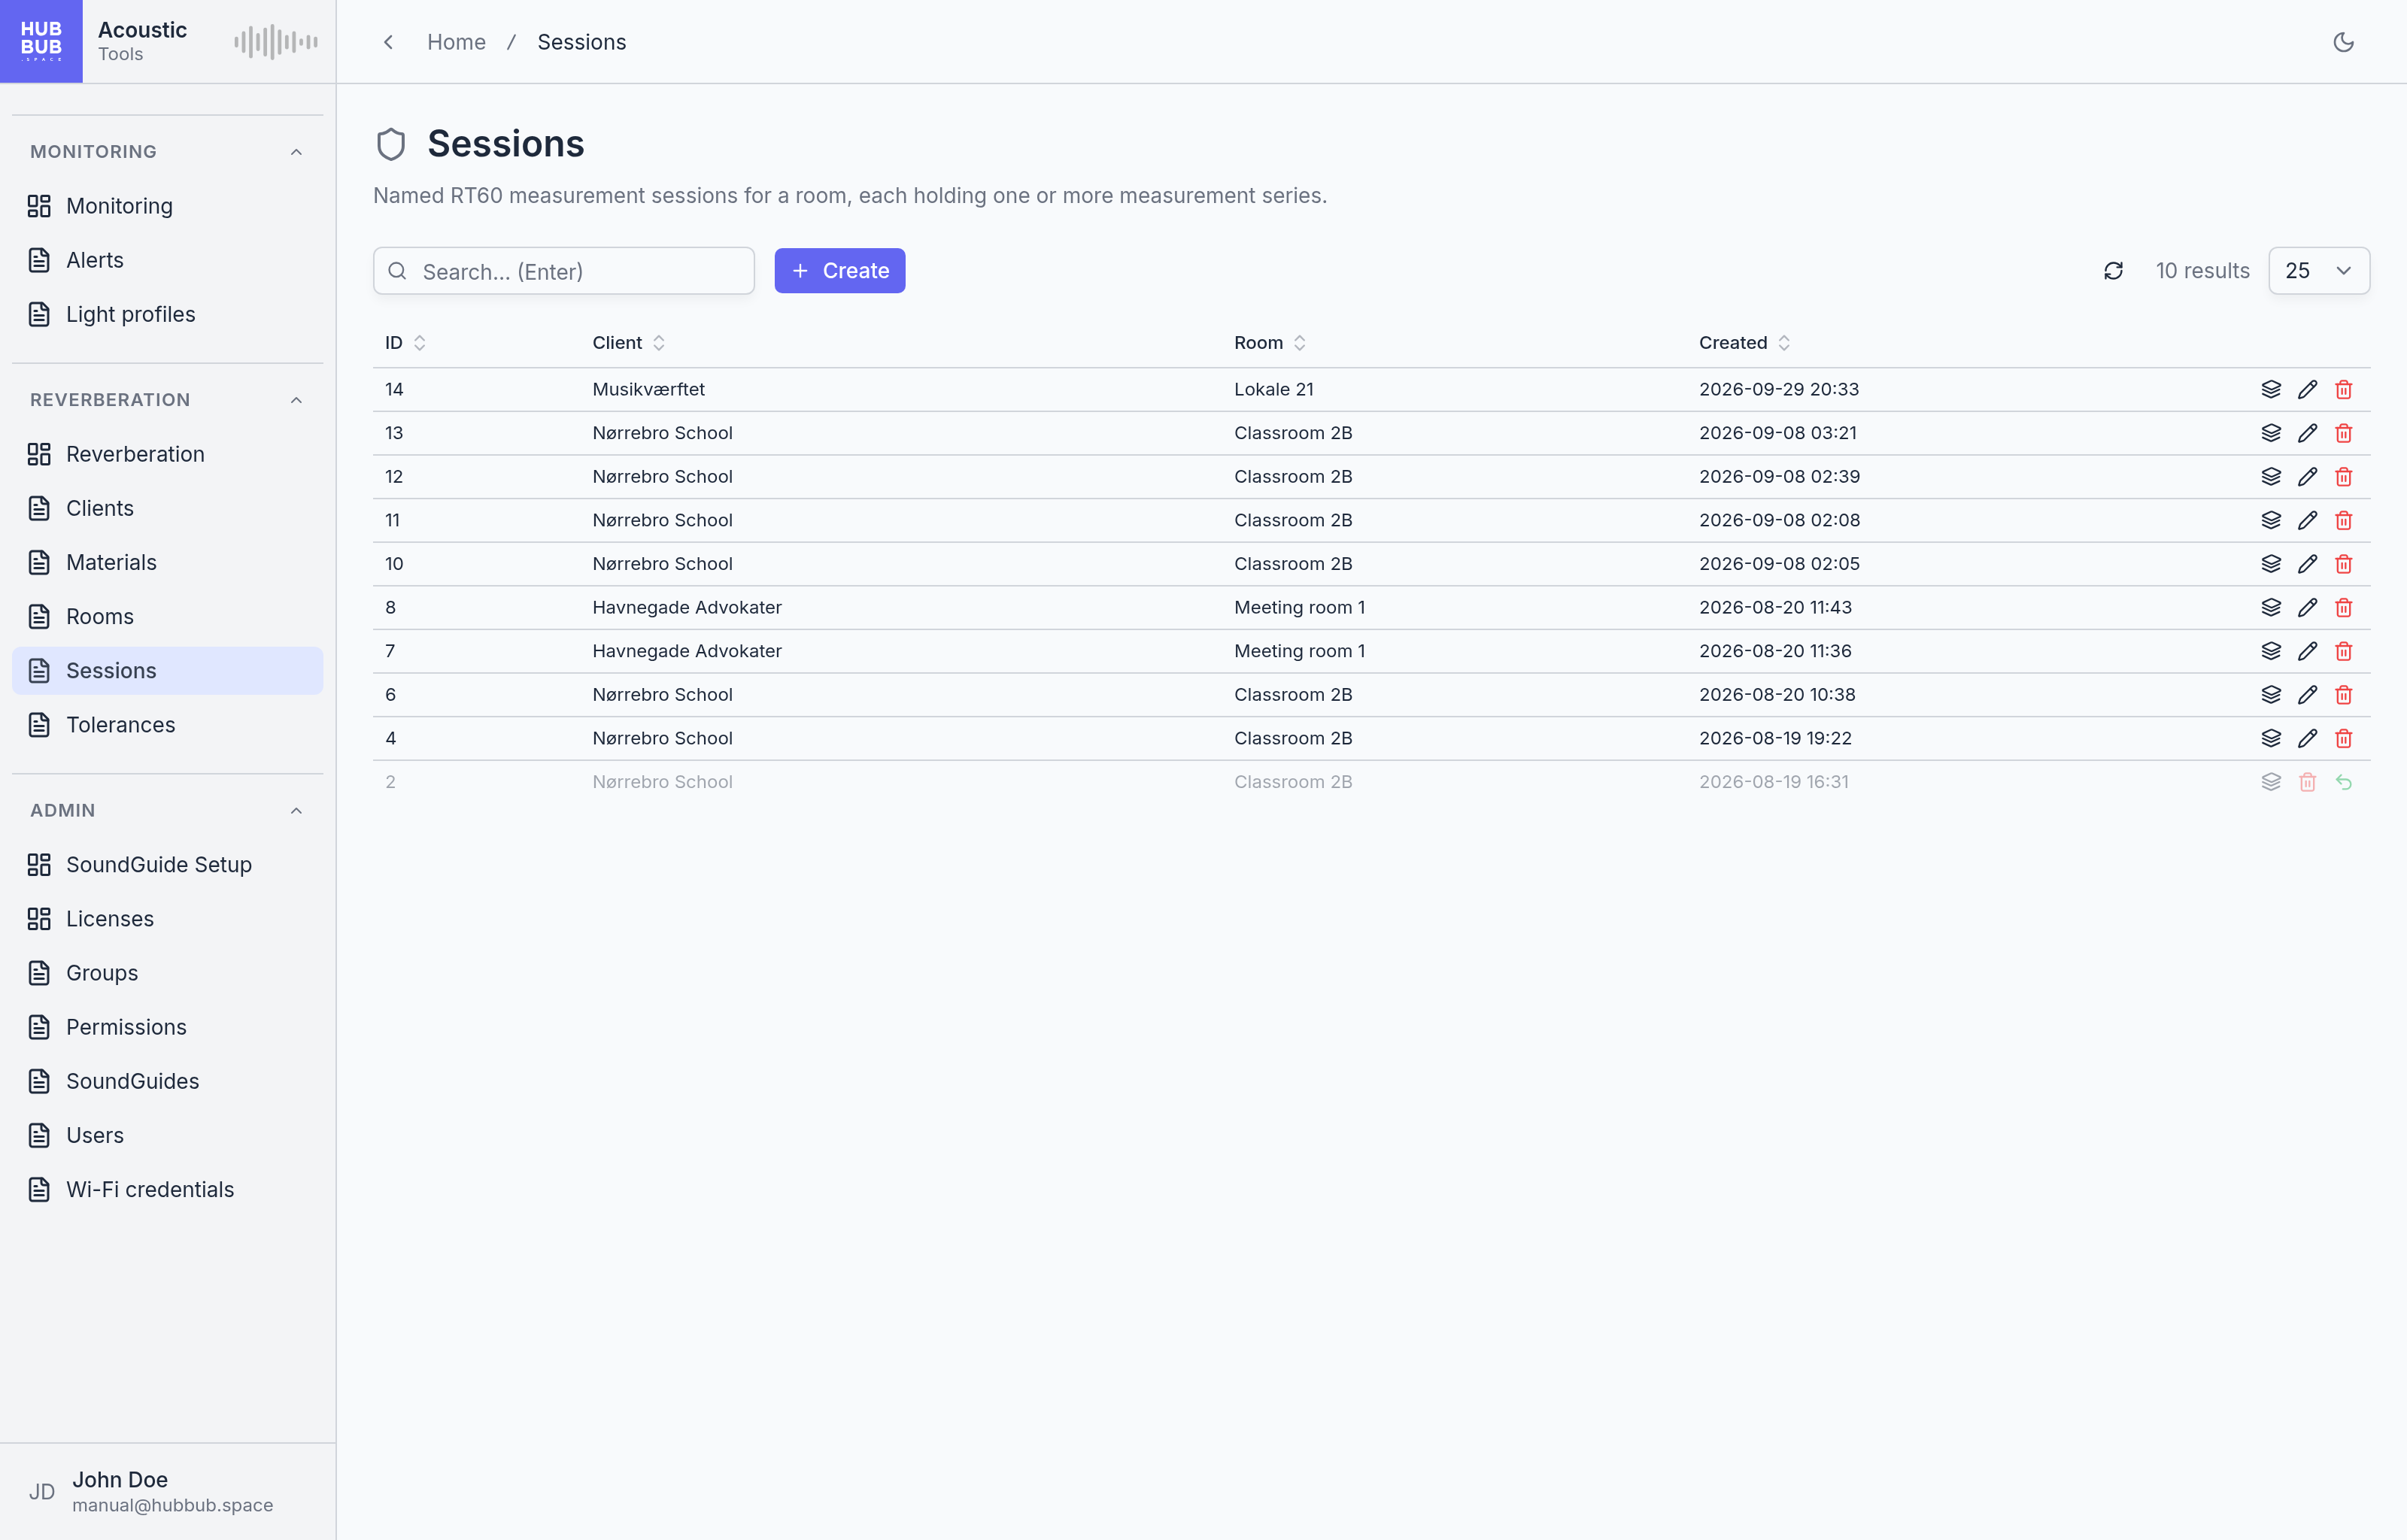2407x1540 pixels.
Task: Open Tolerances in sidebar
Action: click(x=167, y=725)
